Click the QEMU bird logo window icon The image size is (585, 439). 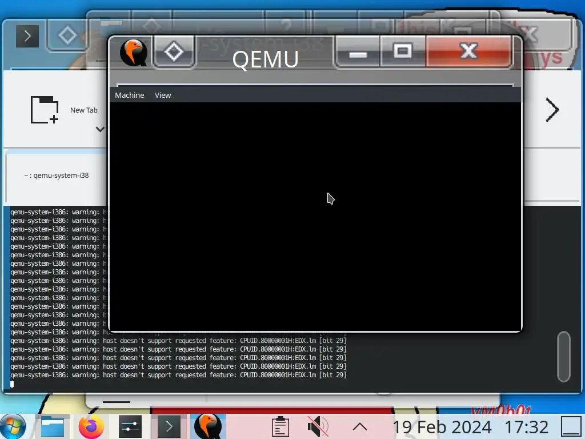pyautogui.click(x=134, y=53)
